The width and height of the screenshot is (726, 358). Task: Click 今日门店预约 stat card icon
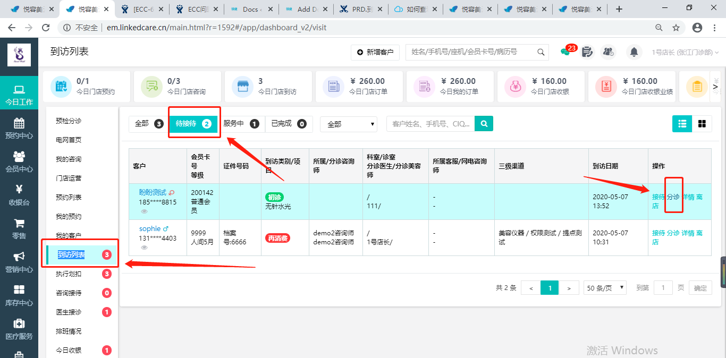click(x=61, y=87)
